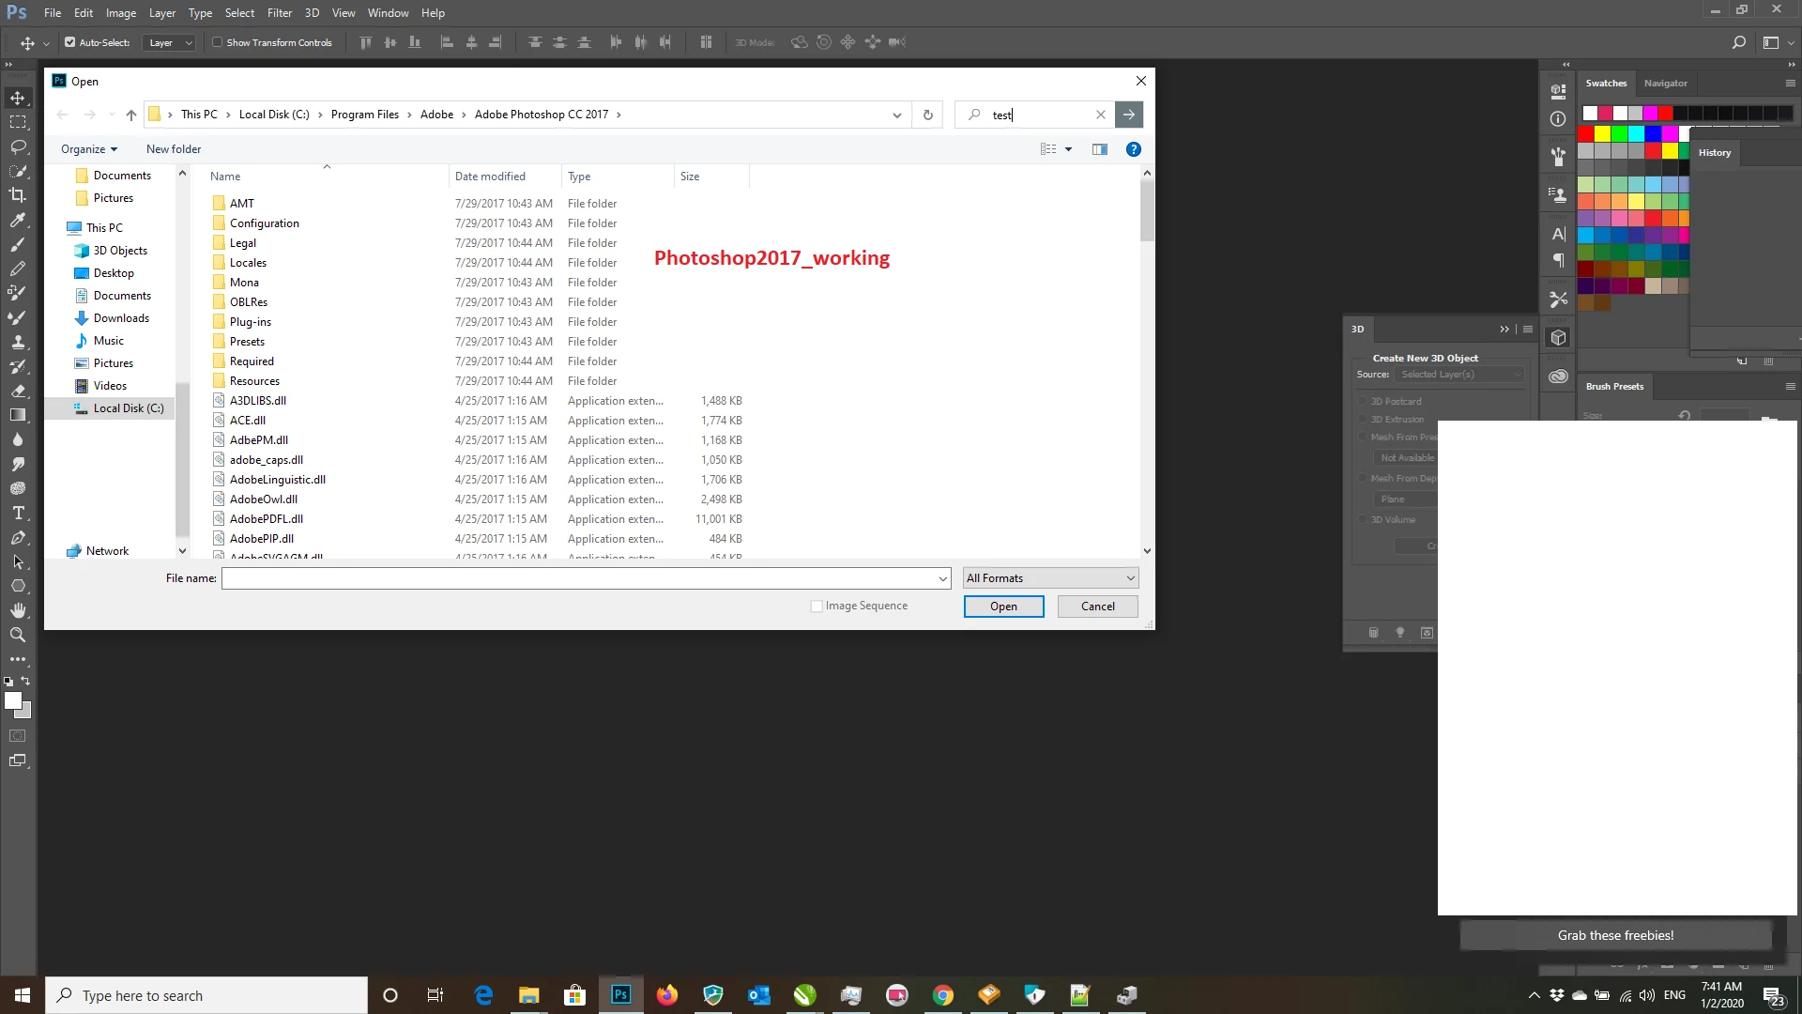This screenshot has width=1802, height=1014.
Task: Click the refresh button in address bar
Action: click(x=927, y=115)
